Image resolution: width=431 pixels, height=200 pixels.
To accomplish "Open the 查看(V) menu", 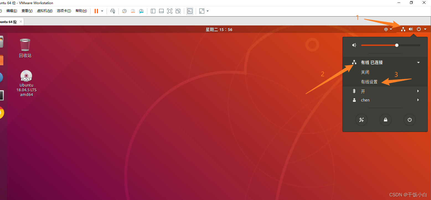I will tap(27, 11).
